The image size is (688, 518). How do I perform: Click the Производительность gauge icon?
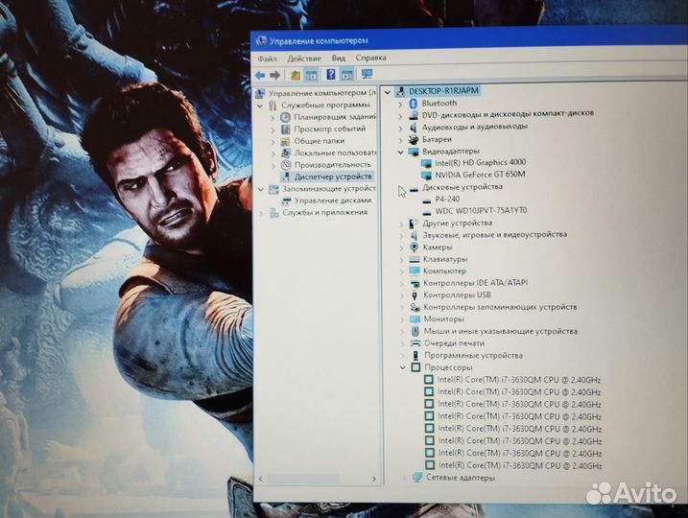coord(286,165)
